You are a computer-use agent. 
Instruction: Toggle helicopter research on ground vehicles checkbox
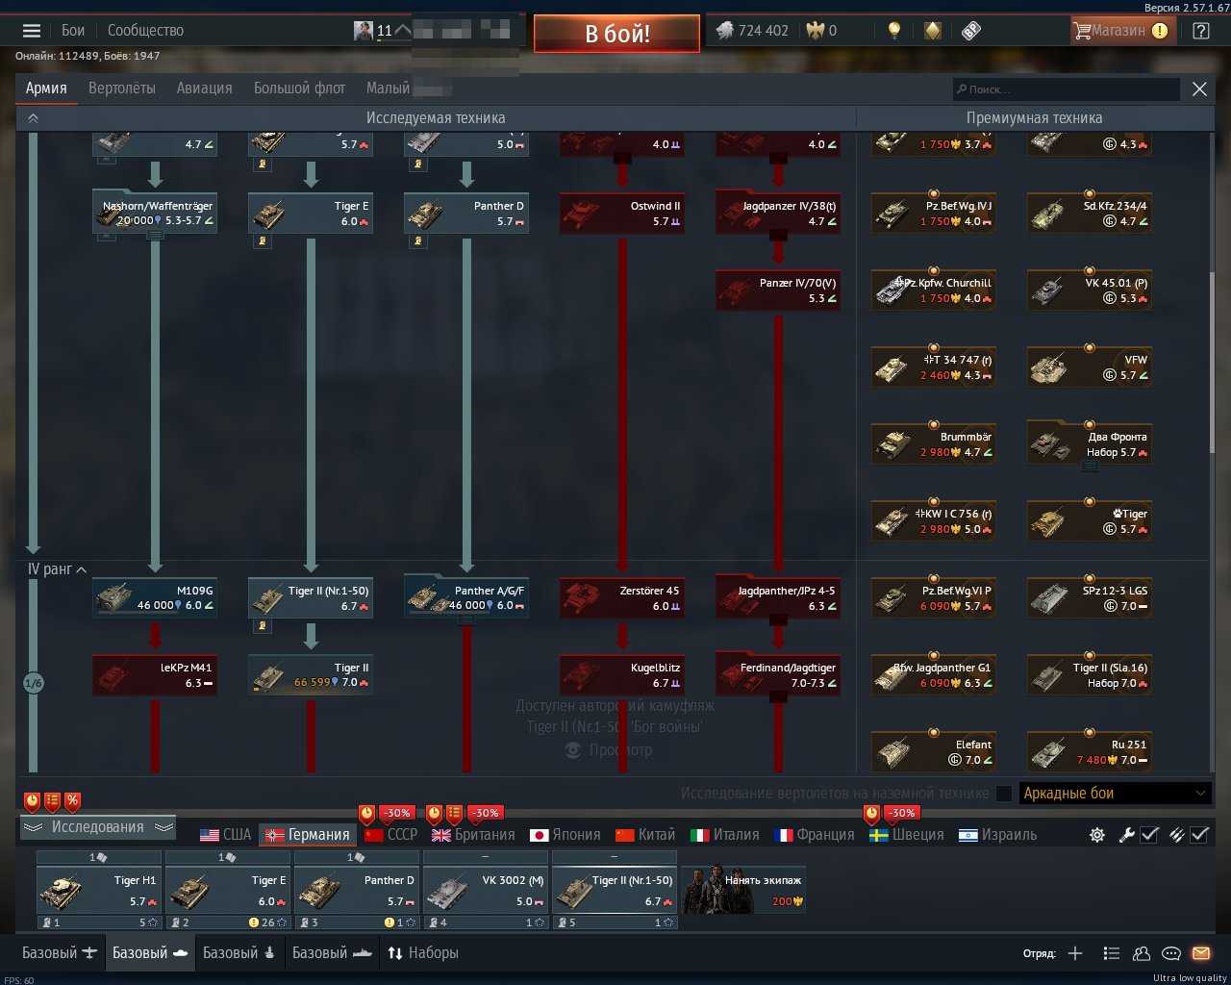(1004, 794)
